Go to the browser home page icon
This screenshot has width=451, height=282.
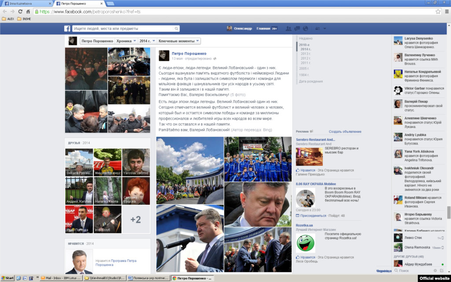29,11
